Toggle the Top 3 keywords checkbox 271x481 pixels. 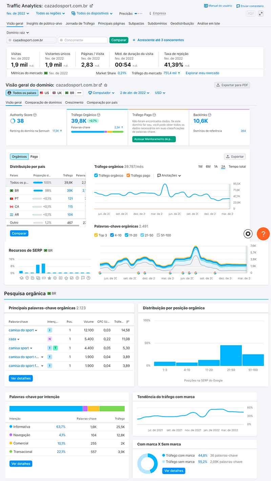96,235
